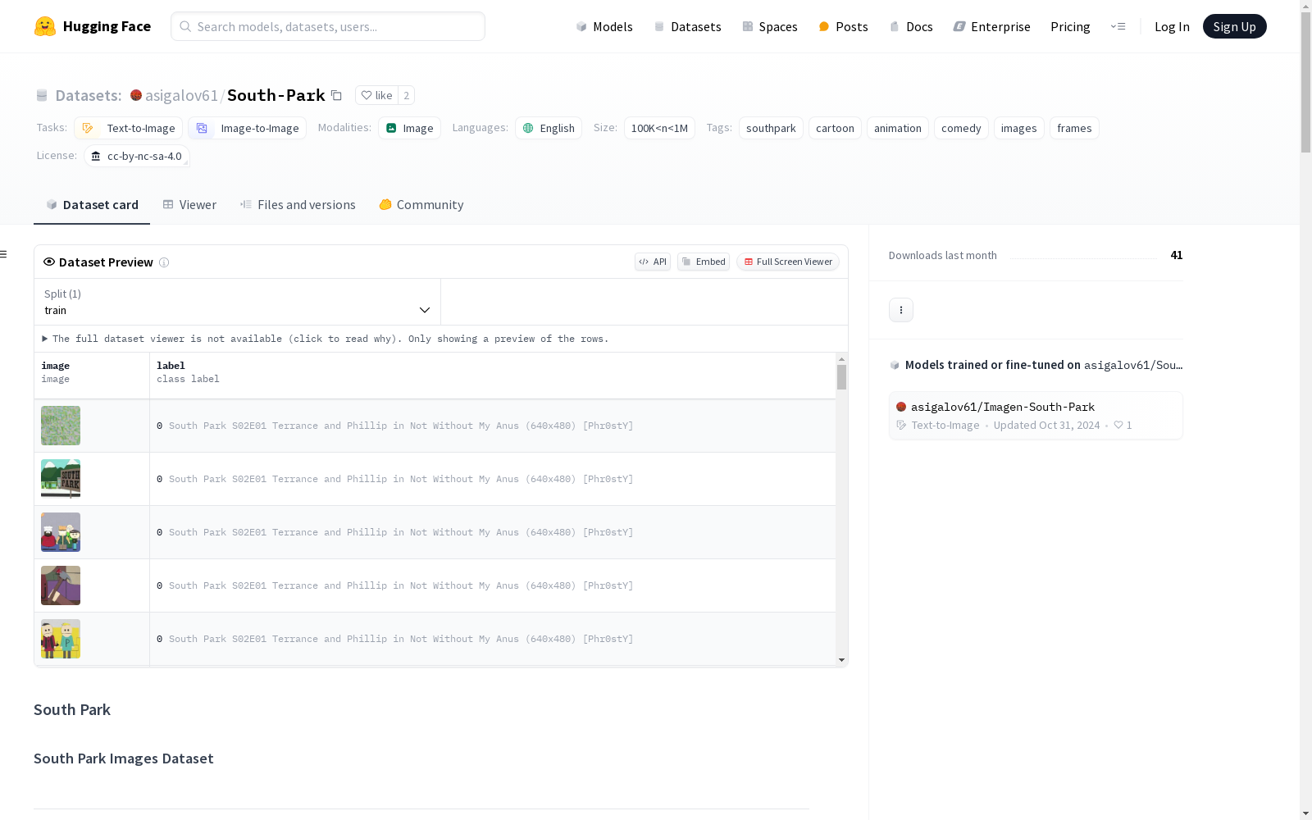This screenshot has width=1312, height=820.
Task: Click the search magnifier icon
Action: coord(185,26)
